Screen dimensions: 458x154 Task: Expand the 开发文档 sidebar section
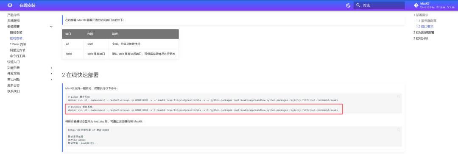pyautogui.click(x=51, y=74)
